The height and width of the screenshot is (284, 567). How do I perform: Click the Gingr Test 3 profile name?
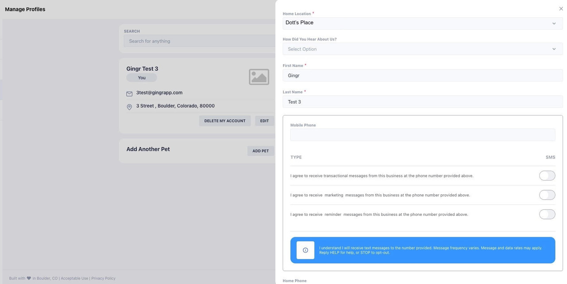142,69
